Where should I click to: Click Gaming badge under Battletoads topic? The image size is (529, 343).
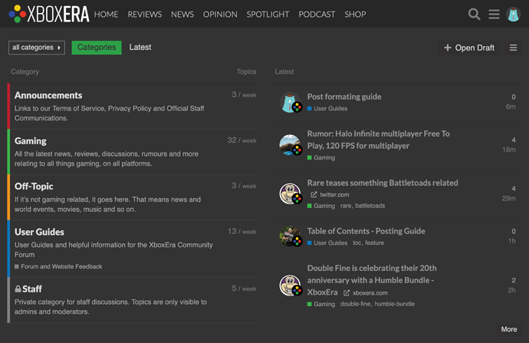point(321,206)
